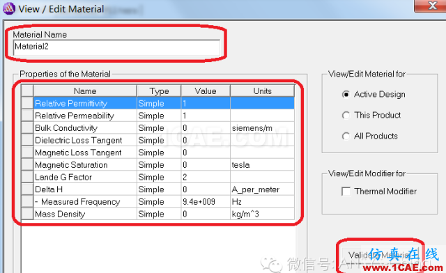Click the siemens/m units cell
The width and height of the screenshot is (446, 273).
pyautogui.click(x=262, y=128)
